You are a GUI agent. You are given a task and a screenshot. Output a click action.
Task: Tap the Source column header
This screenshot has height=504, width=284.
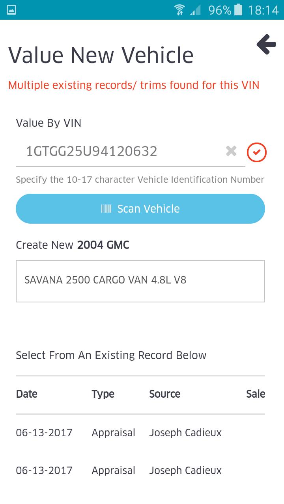click(x=164, y=394)
